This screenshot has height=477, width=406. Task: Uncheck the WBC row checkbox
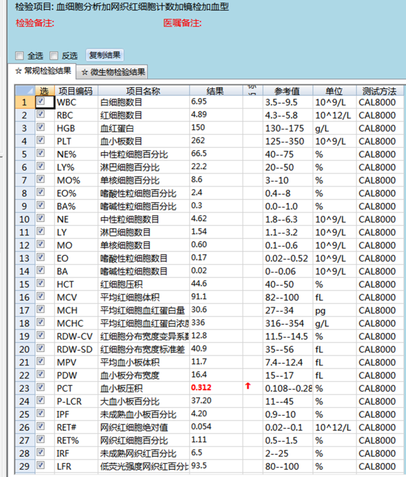point(41,102)
